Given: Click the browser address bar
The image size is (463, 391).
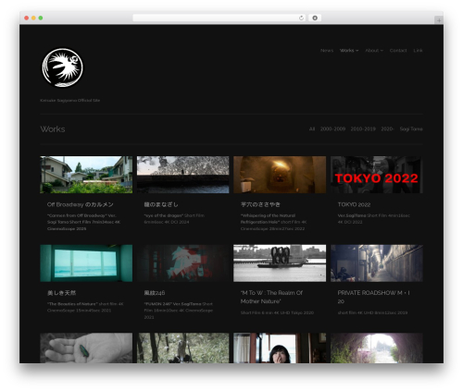Looking at the screenshot, I should pyautogui.click(x=219, y=18).
